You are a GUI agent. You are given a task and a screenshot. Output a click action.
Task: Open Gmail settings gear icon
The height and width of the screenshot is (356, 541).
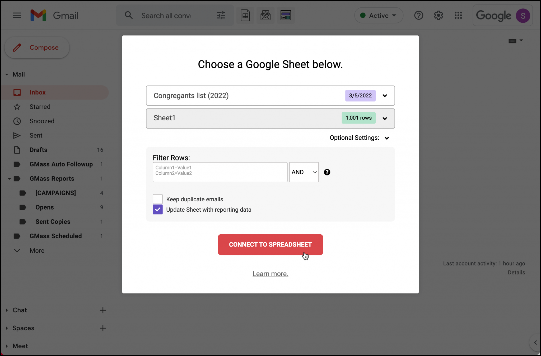[x=439, y=15]
